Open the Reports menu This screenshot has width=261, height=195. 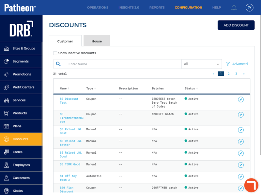pos(157,7)
